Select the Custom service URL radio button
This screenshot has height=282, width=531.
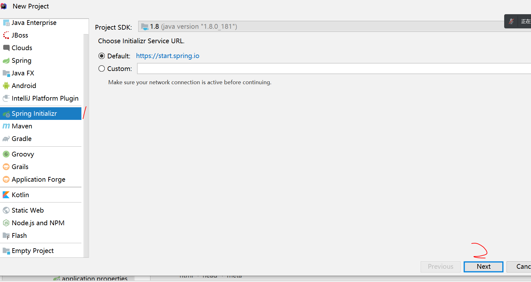tap(102, 68)
